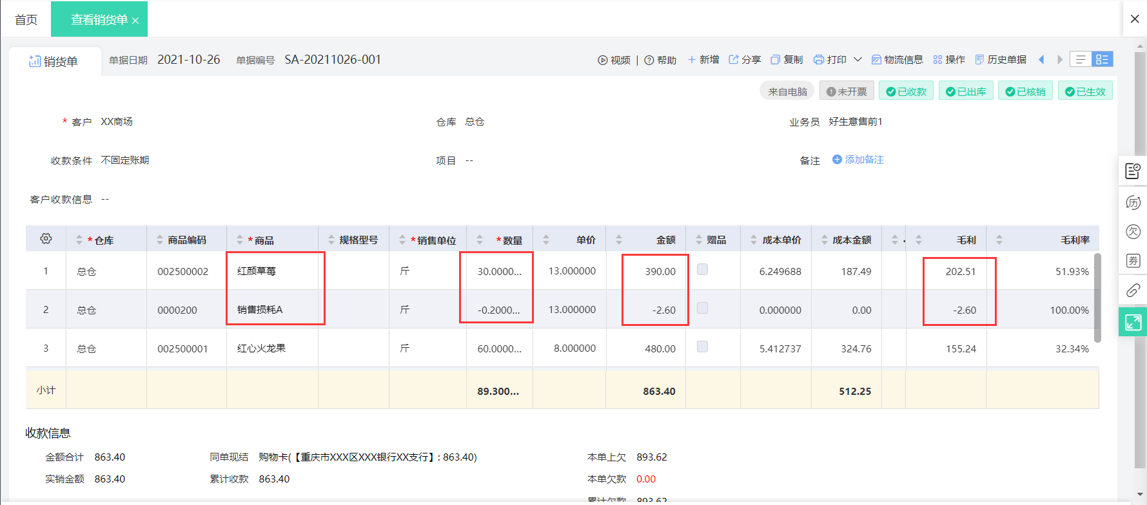Open the 券 coupon sidebar icon
This screenshot has height=505, width=1147.
coord(1133,260)
